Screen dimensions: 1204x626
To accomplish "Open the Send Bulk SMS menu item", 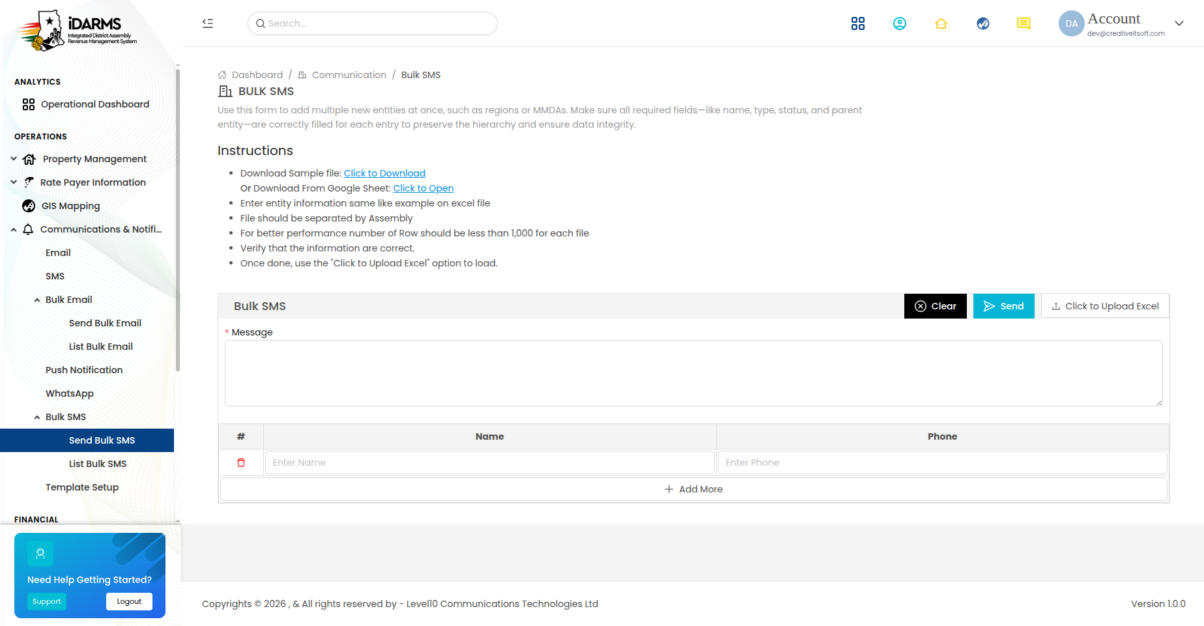I will tap(87, 440).
